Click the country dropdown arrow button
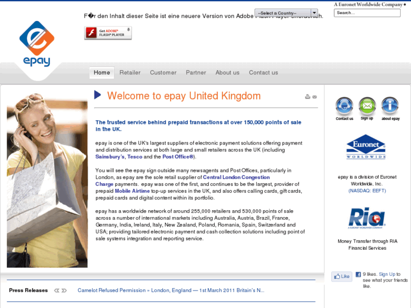 point(314,13)
